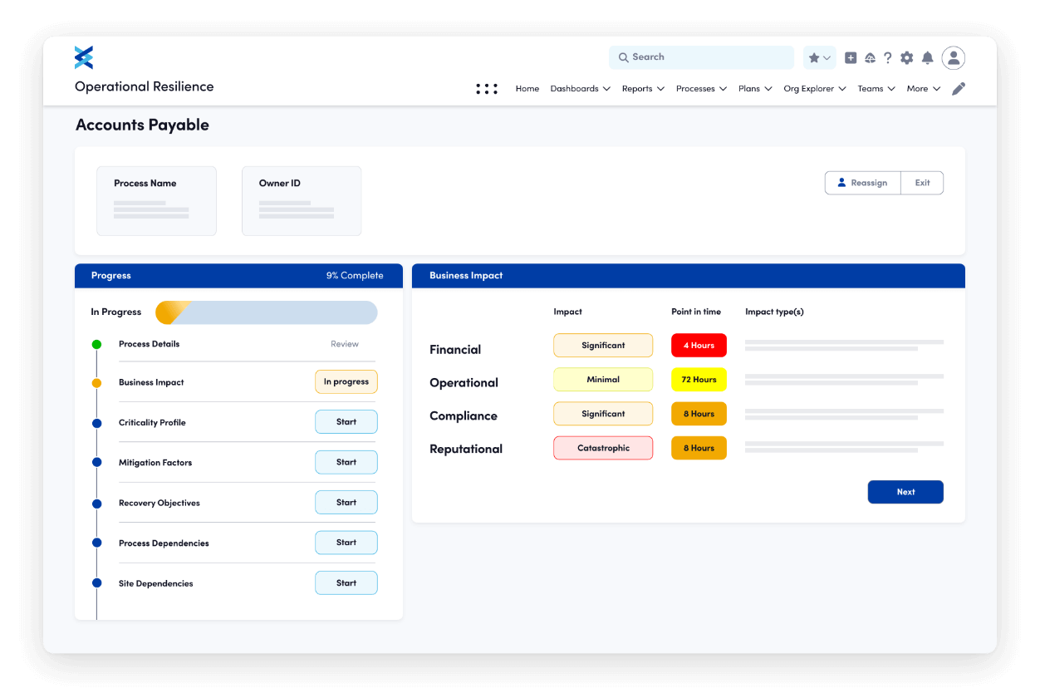Expand the Org Explorer menu
Viewport: 1040px width, 693px height.
(814, 88)
